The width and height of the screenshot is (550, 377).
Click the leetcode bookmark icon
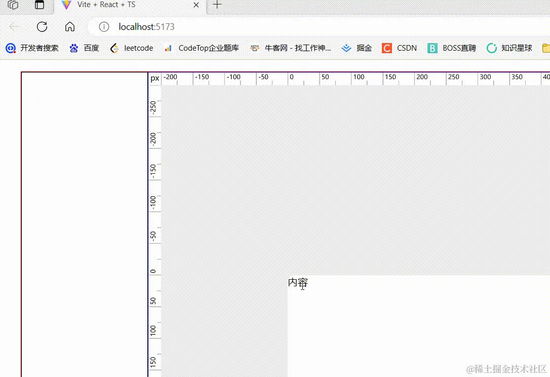coord(114,48)
